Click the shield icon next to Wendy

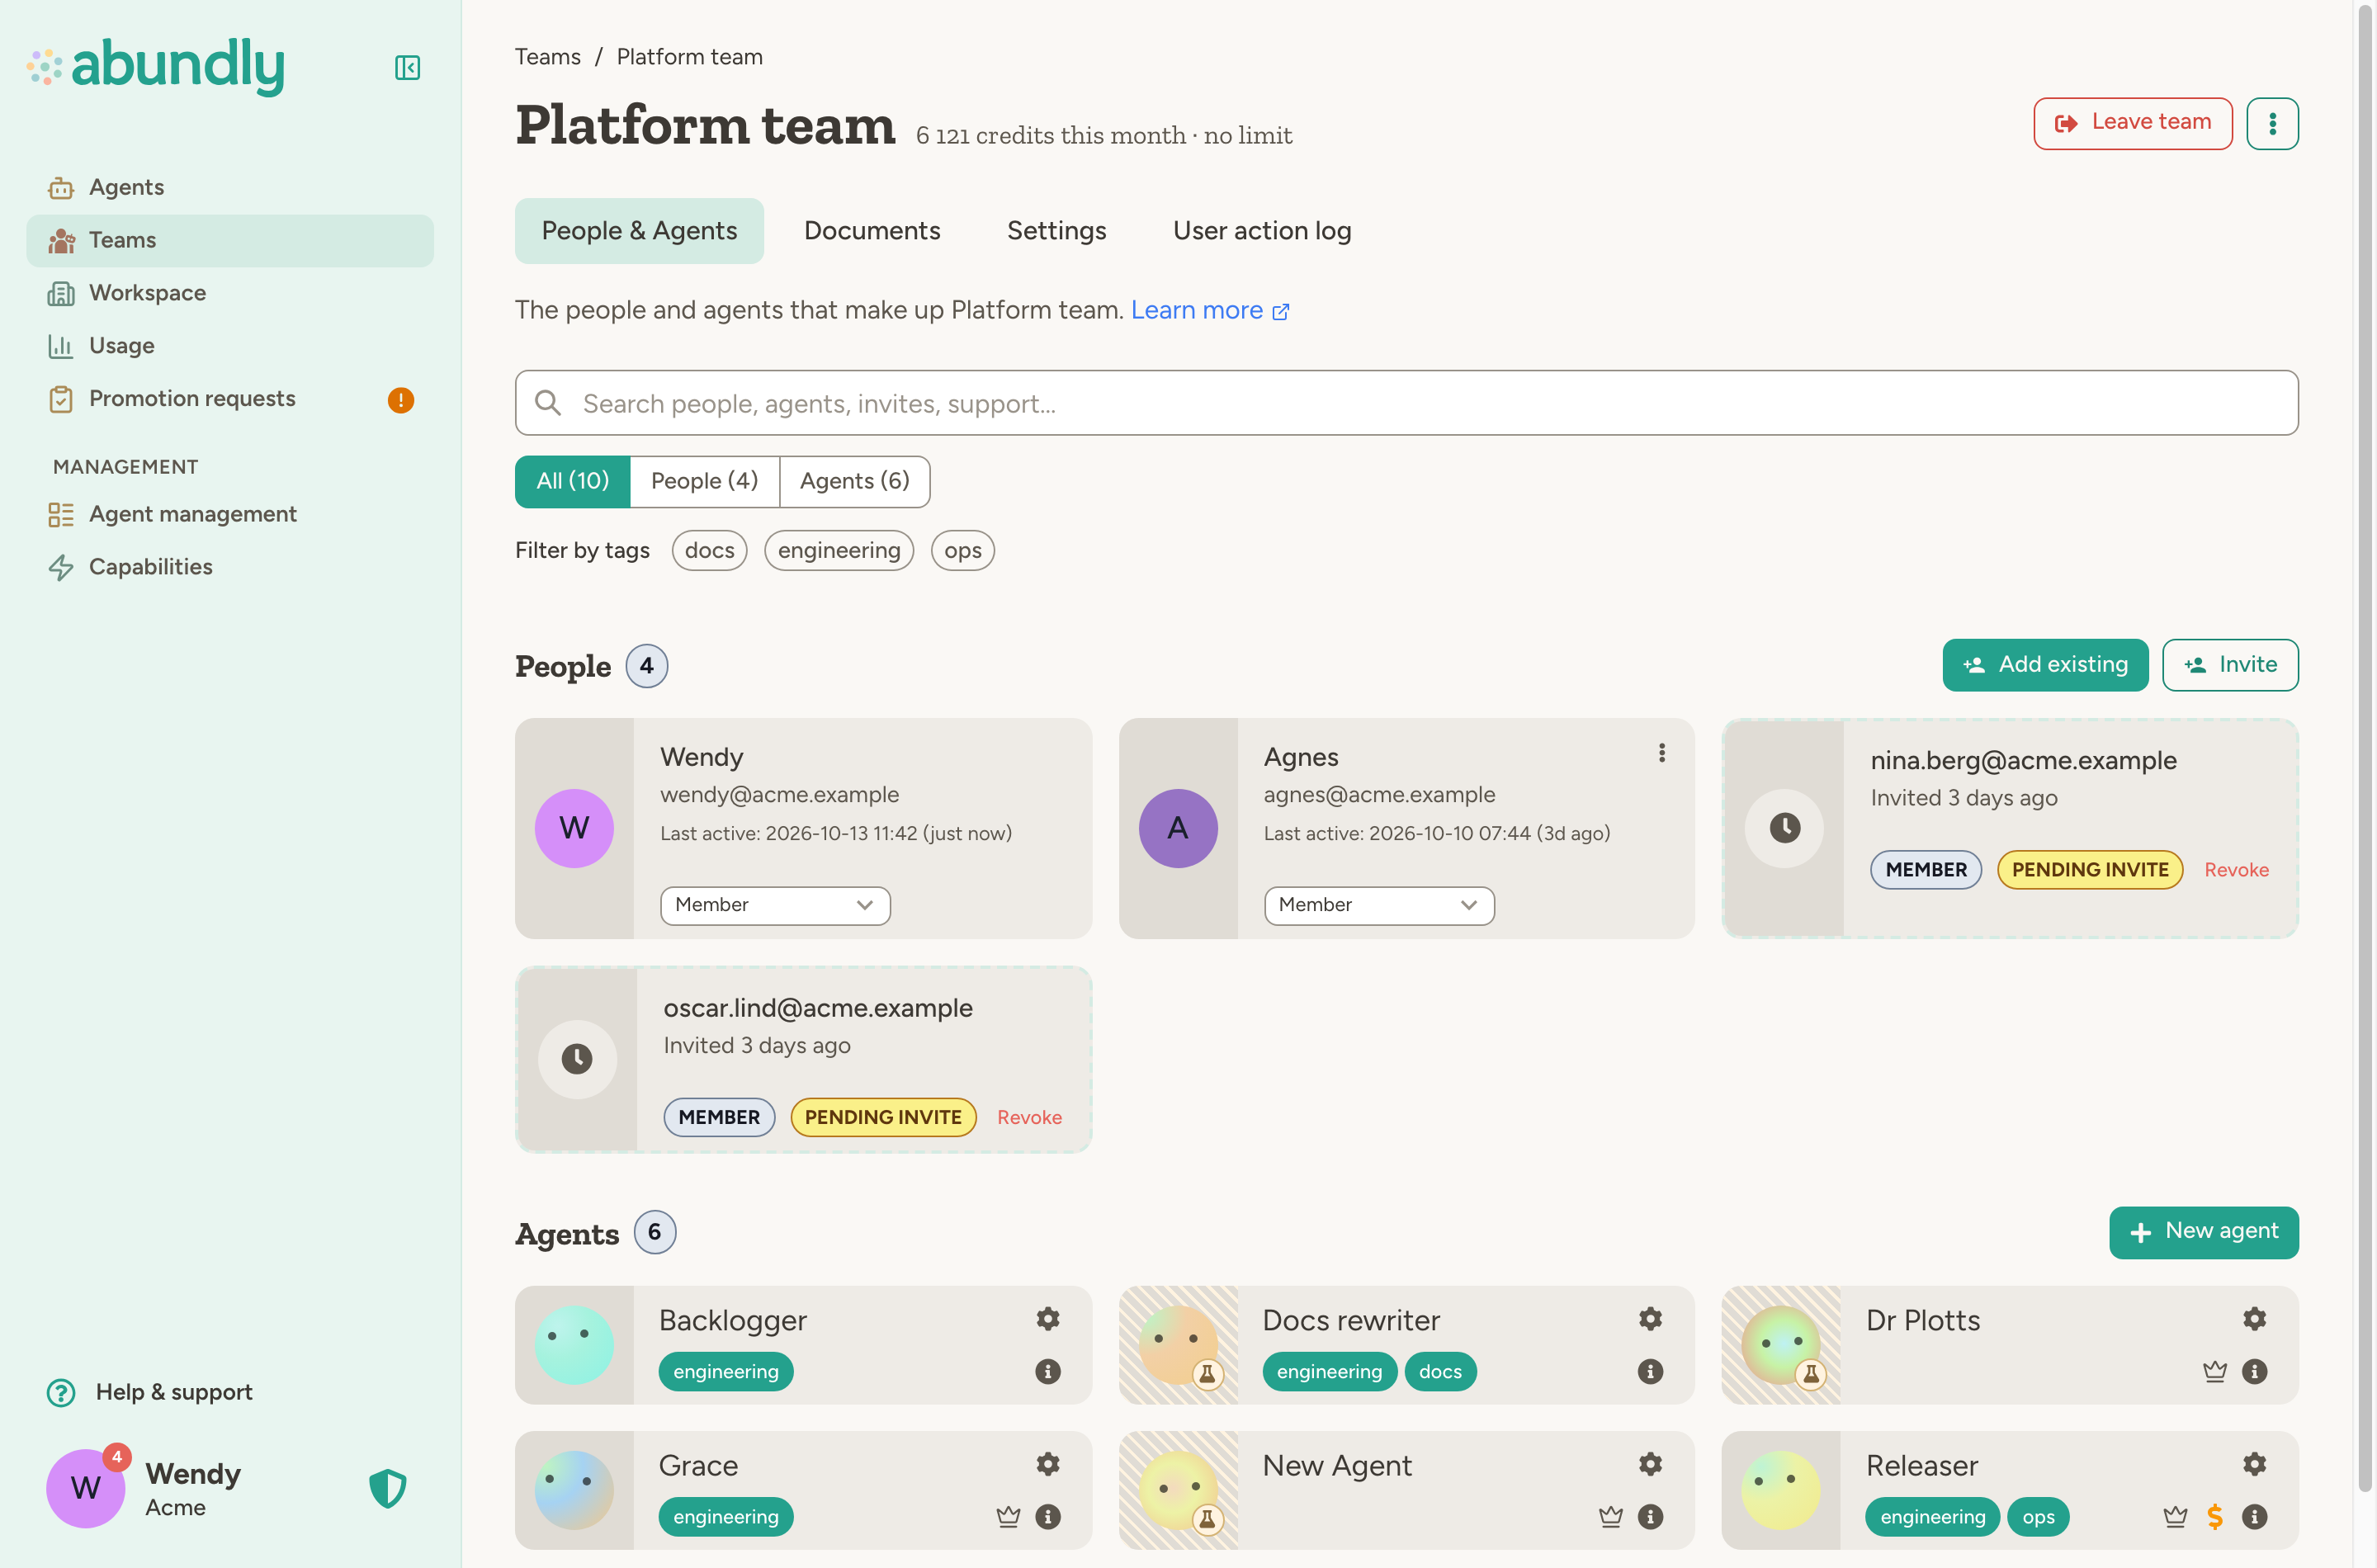coord(388,1488)
